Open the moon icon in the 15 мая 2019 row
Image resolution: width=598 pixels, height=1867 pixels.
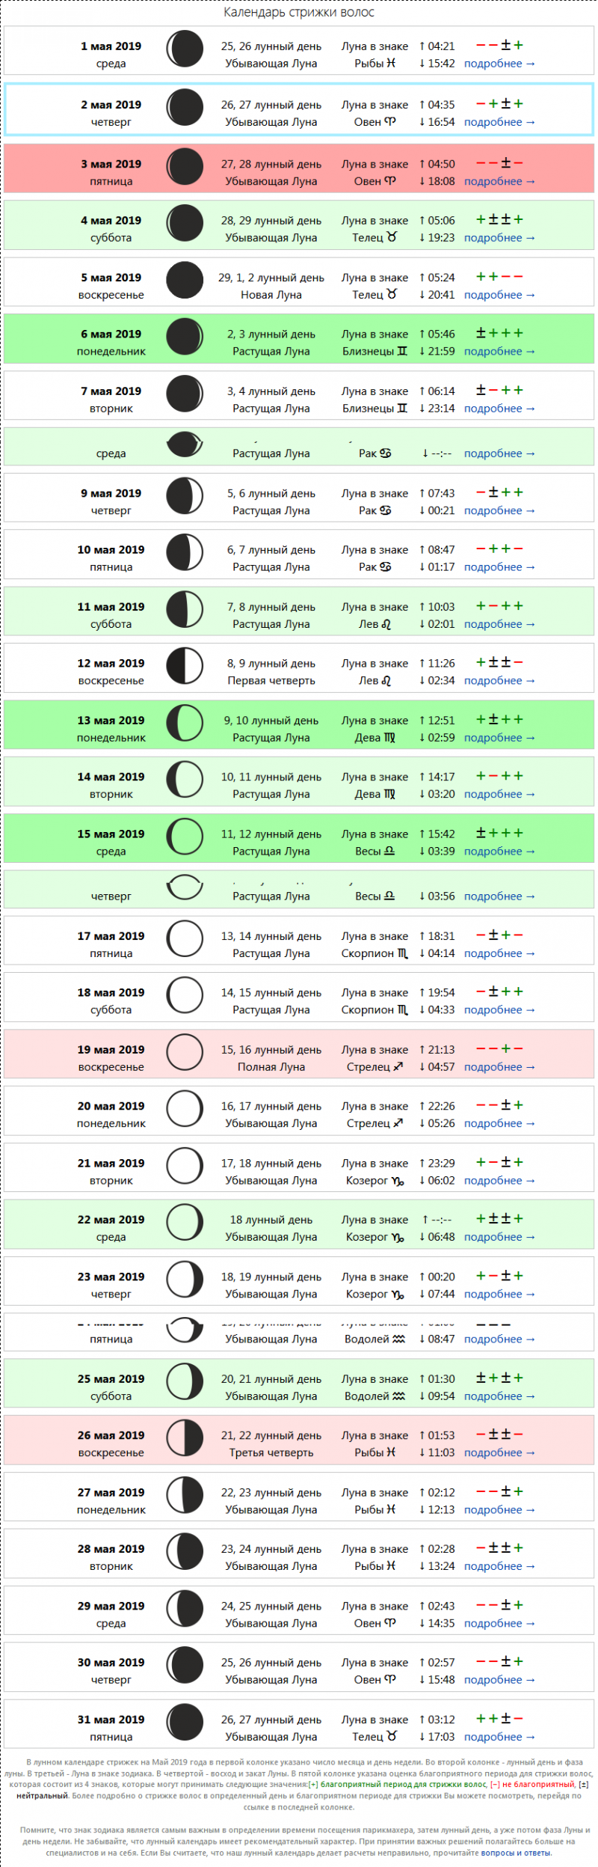click(185, 837)
